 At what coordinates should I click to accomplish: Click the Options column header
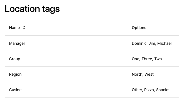pyautogui.click(x=139, y=28)
